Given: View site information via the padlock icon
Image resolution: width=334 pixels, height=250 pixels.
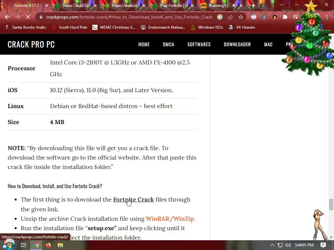Looking at the screenshot, I should pos(41,17).
